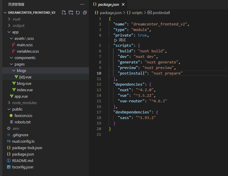228x176 pixels.
Task: Click the New Folder icon in explorer header
Action: [71, 13]
